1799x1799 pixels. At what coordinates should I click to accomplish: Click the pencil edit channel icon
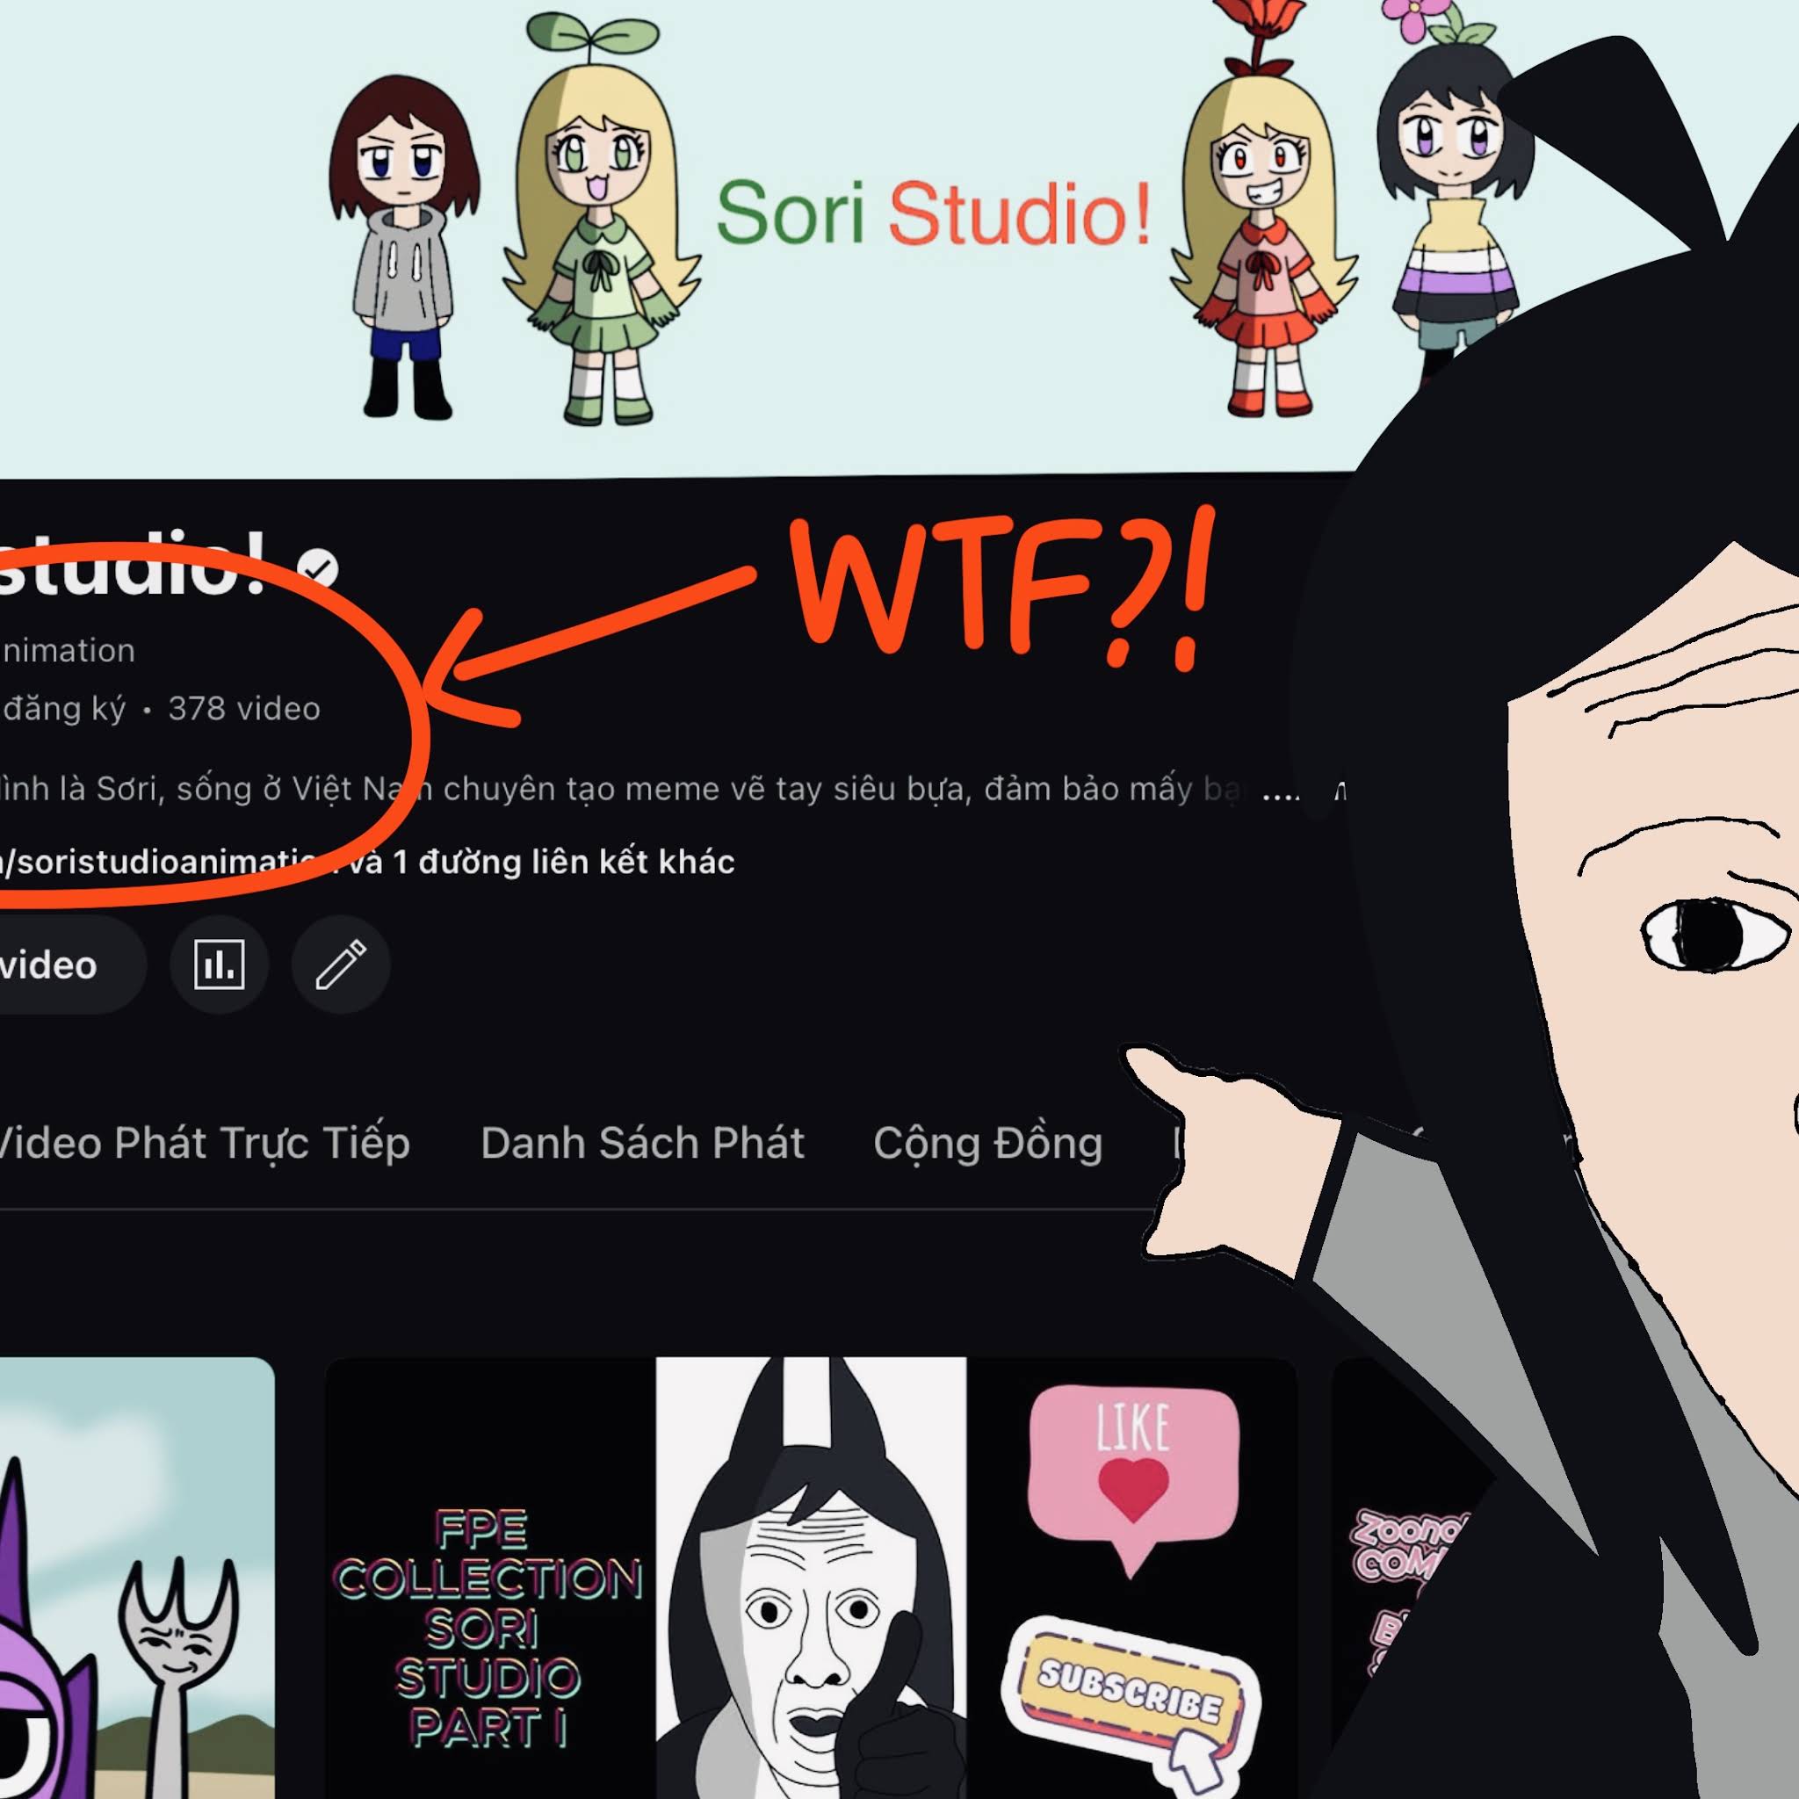click(341, 964)
